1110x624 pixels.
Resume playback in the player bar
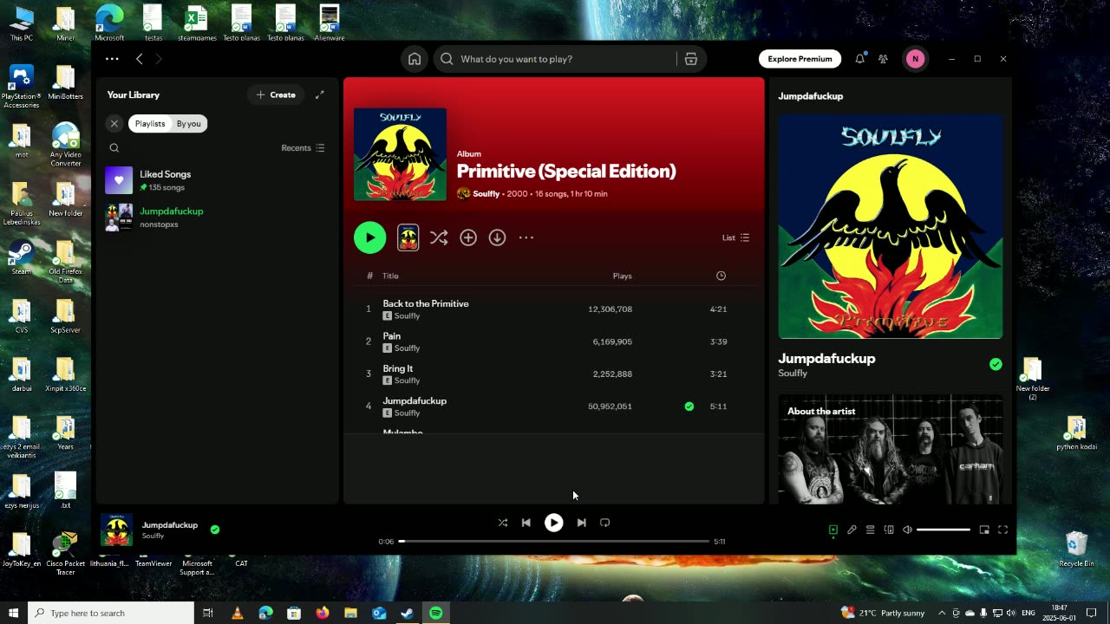[553, 523]
